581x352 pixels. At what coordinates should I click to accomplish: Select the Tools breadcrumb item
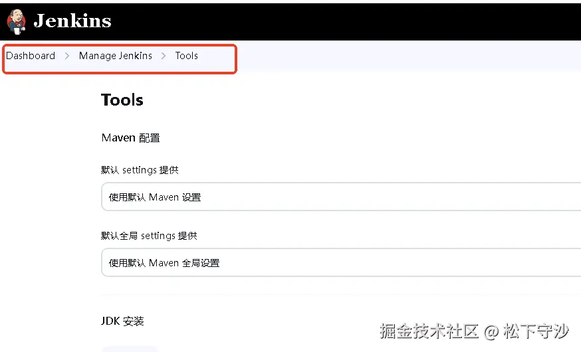coord(186,56)
